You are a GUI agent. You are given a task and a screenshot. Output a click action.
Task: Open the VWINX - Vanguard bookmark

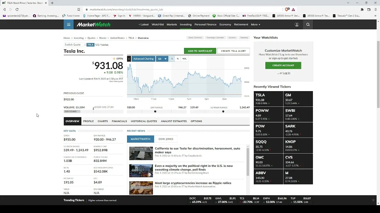point(142,16)
